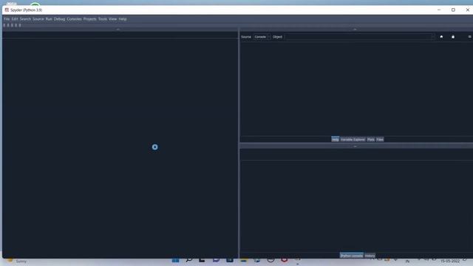Open the Windows Start button on taskbar

point(176,260)
